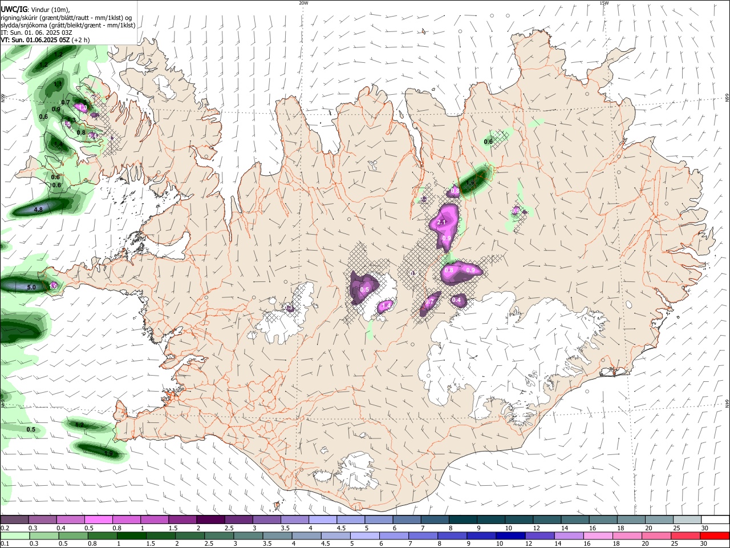Click the '1.4' snowfall value on the map
The height and width of the screenshot is (548, 730).
coord(386,307)
